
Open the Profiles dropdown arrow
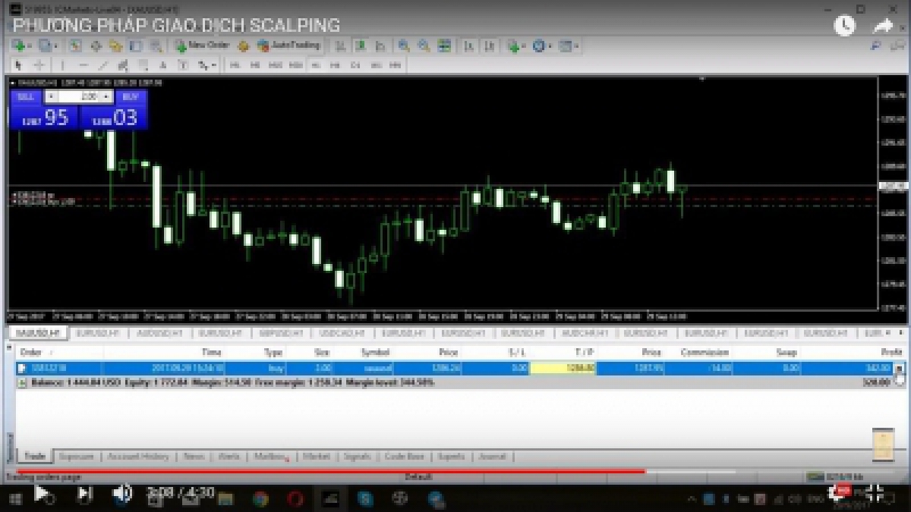click(x=56, y=46)
